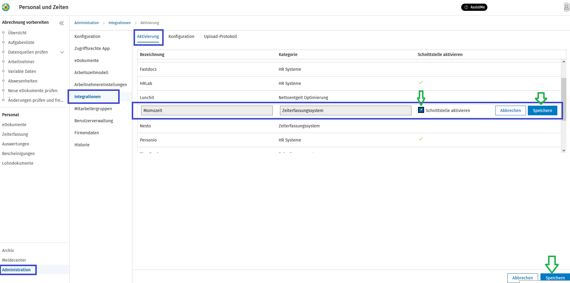Viewport: 570px width, 283px height.
Task: Open Integrationen in settings menu
Action: click(x=87, y=97)
